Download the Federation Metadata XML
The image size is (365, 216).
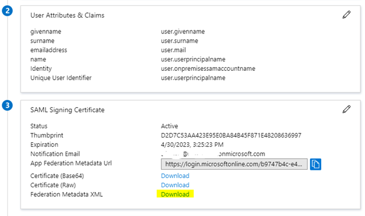point(175,194)
